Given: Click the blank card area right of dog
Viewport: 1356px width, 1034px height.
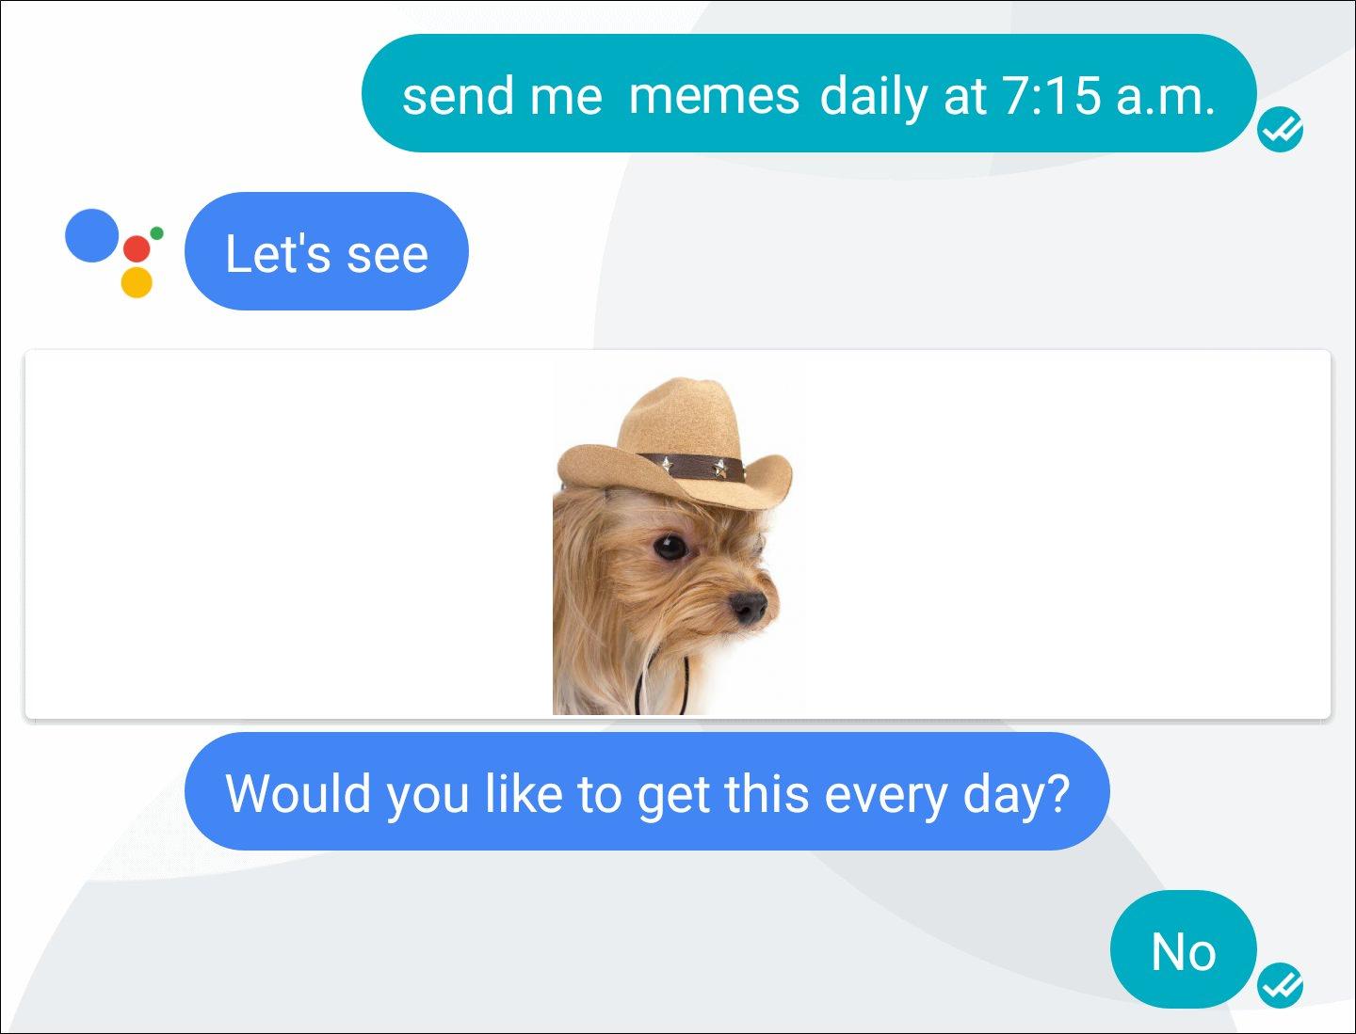Looking at the screenshot, I should 1068,534.
